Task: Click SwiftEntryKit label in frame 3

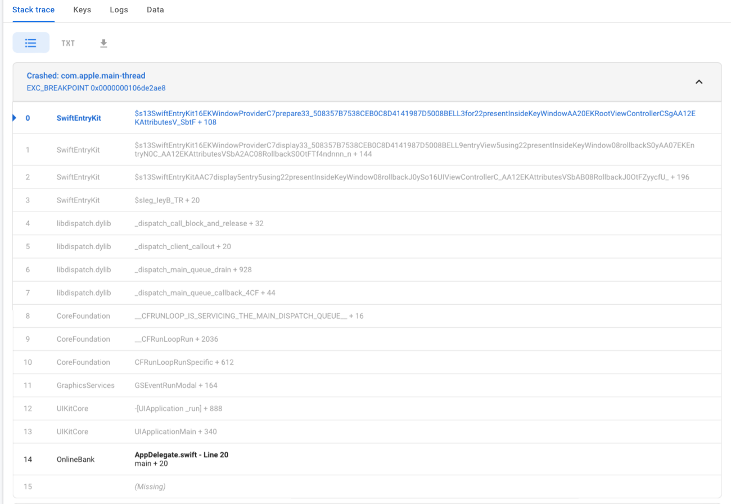Action: [78, 200]
